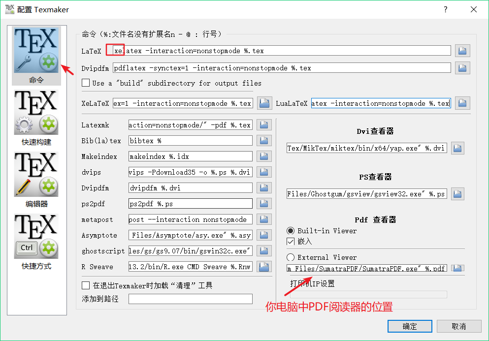Image resolution: width=489 pixels, height=341 pixels.
Task: Open the 快捷方式 (Shortcuts) settings page
Action: pyautogui.click(x=36, y=242)
